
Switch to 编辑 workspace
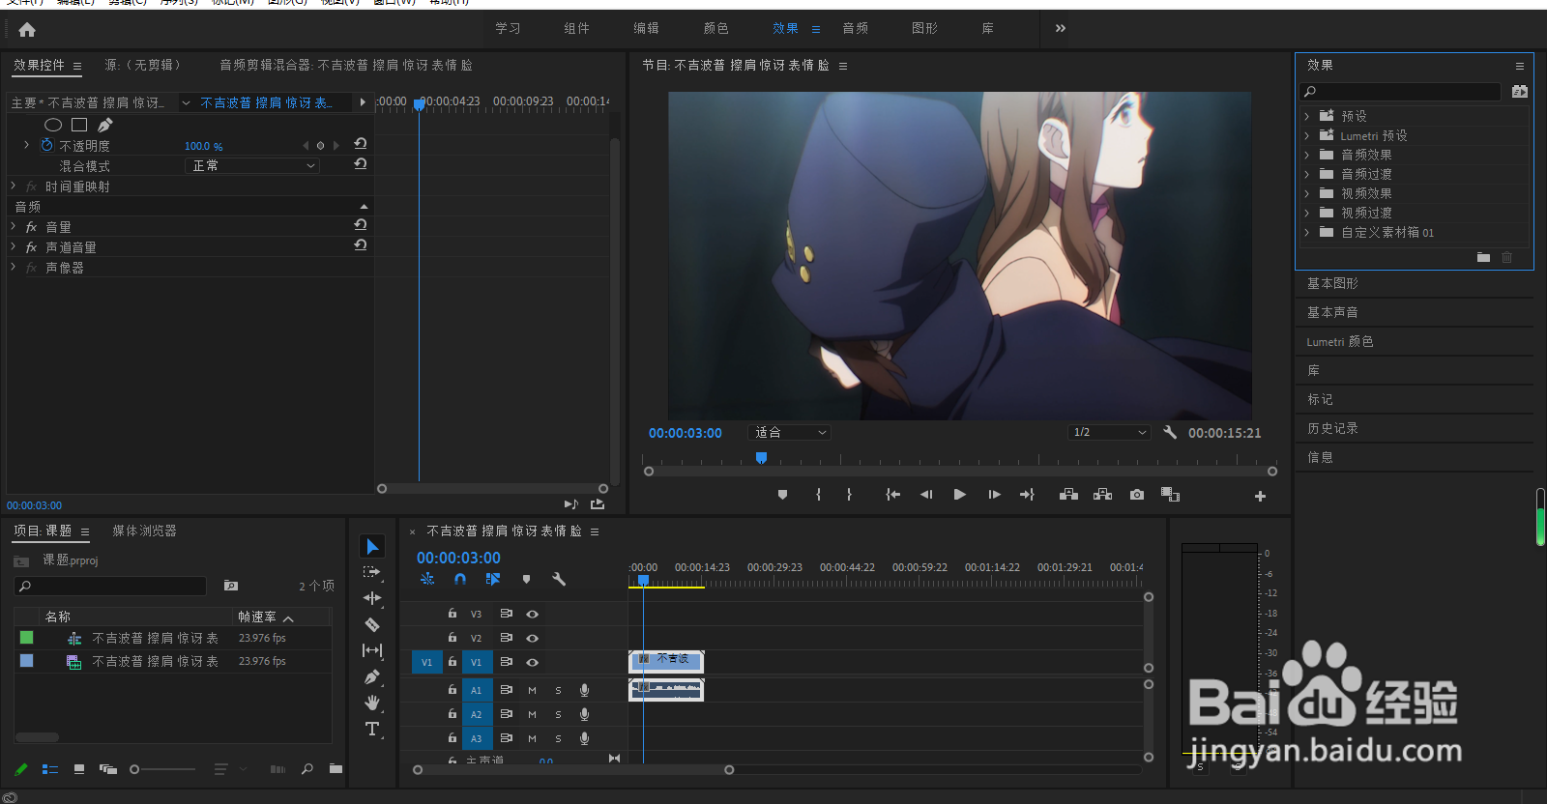point(646,29)
